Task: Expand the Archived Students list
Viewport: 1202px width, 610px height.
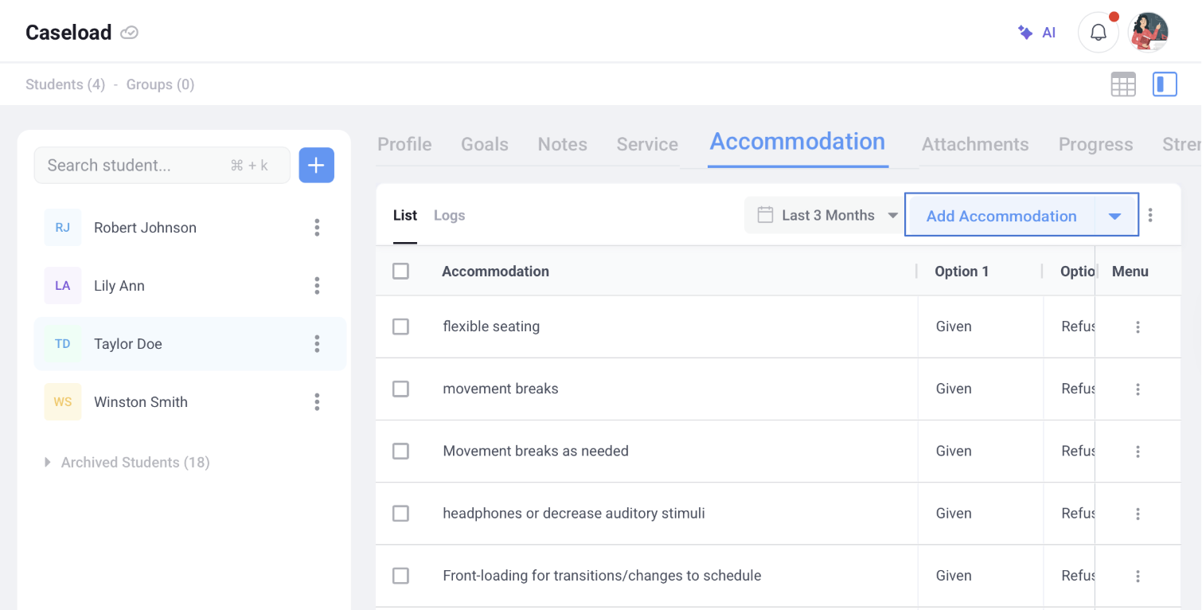Action: [x=48, y=462]
